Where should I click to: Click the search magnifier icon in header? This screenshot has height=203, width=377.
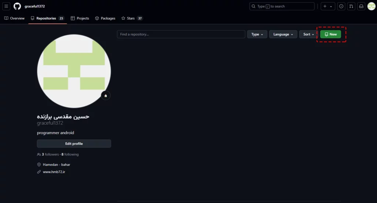tap(253, 6)
